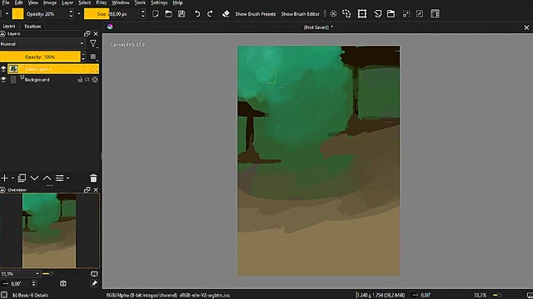Open the Layers docker options menu icon

pyautogui.click(x=93, y=57)
